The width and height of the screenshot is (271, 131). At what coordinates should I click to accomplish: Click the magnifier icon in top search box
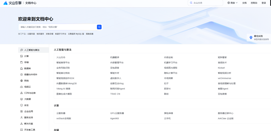(191, 3)
